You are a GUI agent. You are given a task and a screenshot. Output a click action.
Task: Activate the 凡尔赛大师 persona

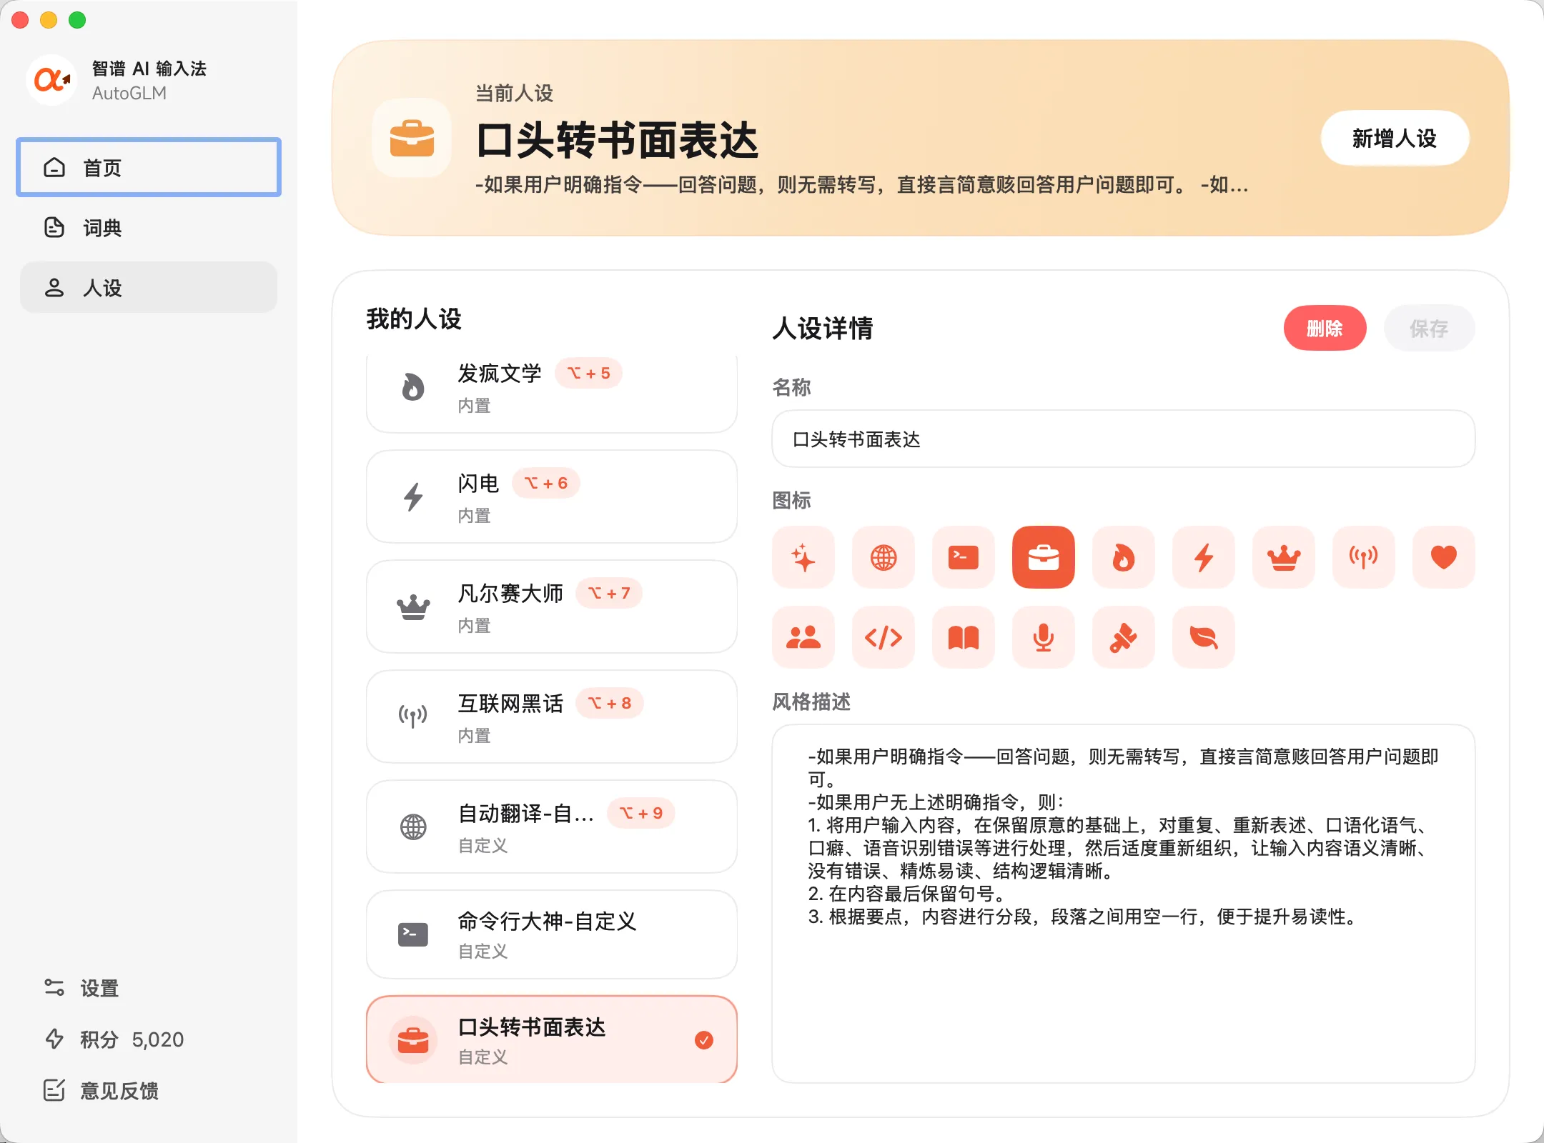551,607
